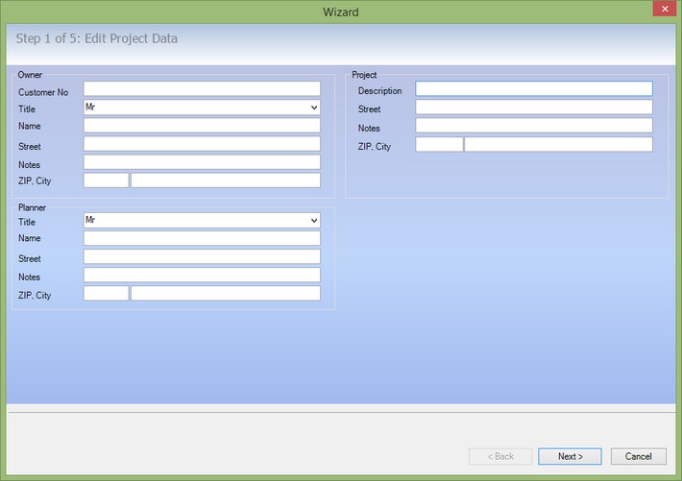
Task: Click the Project Description field
Action: pos(534,88)
